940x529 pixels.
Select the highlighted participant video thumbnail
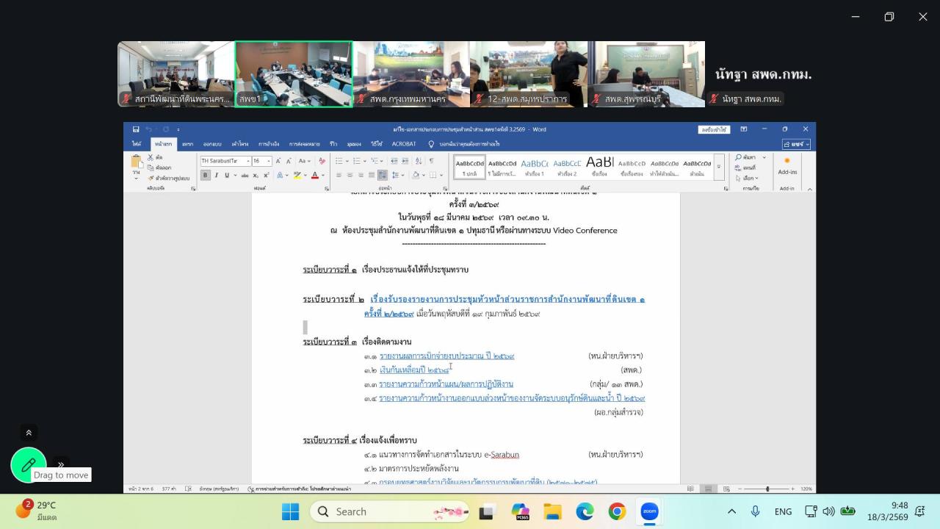click(294, 74)
